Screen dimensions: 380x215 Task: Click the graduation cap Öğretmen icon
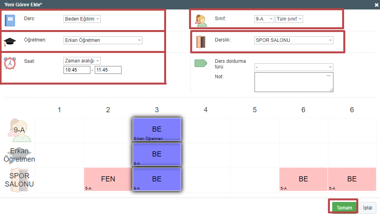tap(9, 41)
